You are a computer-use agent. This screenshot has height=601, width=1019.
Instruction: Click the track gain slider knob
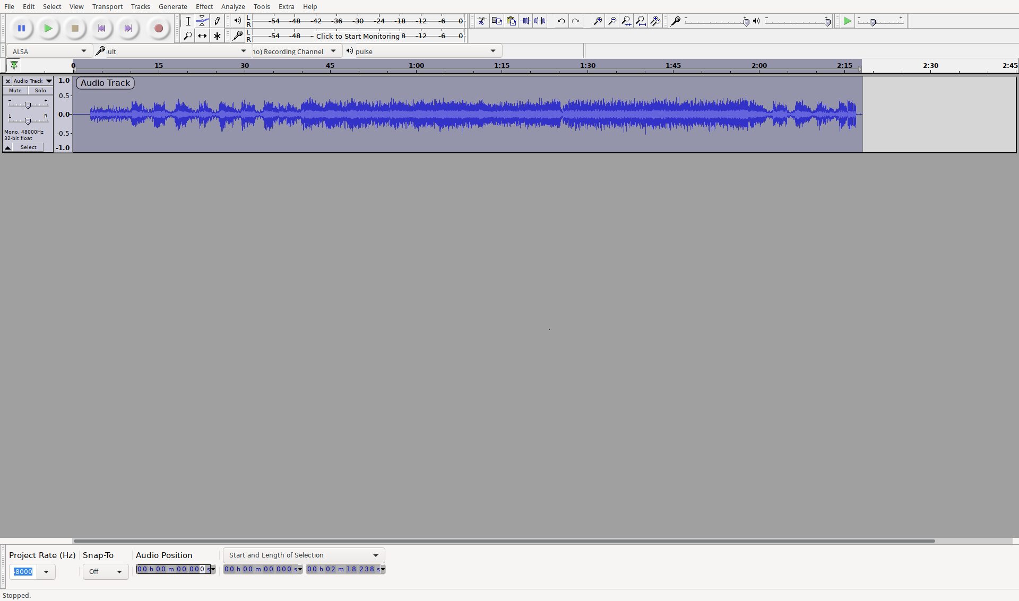pos(28,105)
